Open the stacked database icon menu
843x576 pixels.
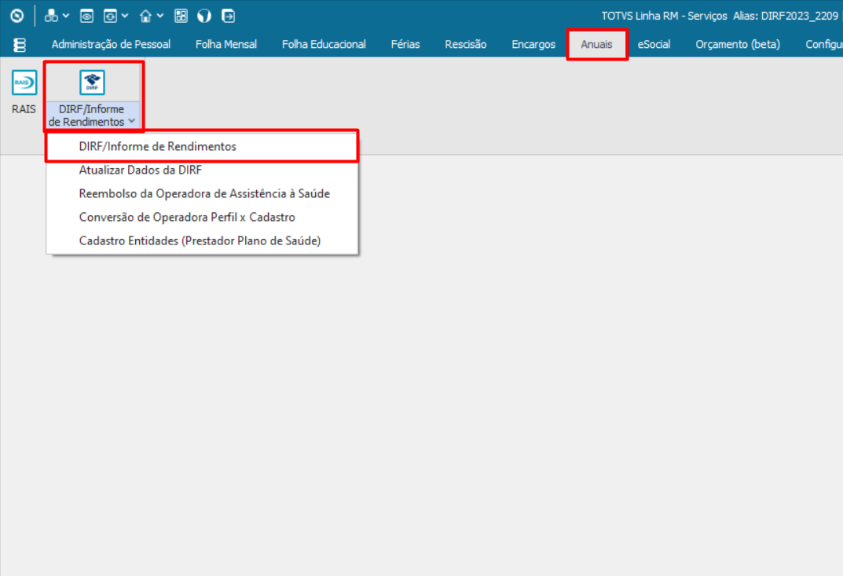[20, 45]
